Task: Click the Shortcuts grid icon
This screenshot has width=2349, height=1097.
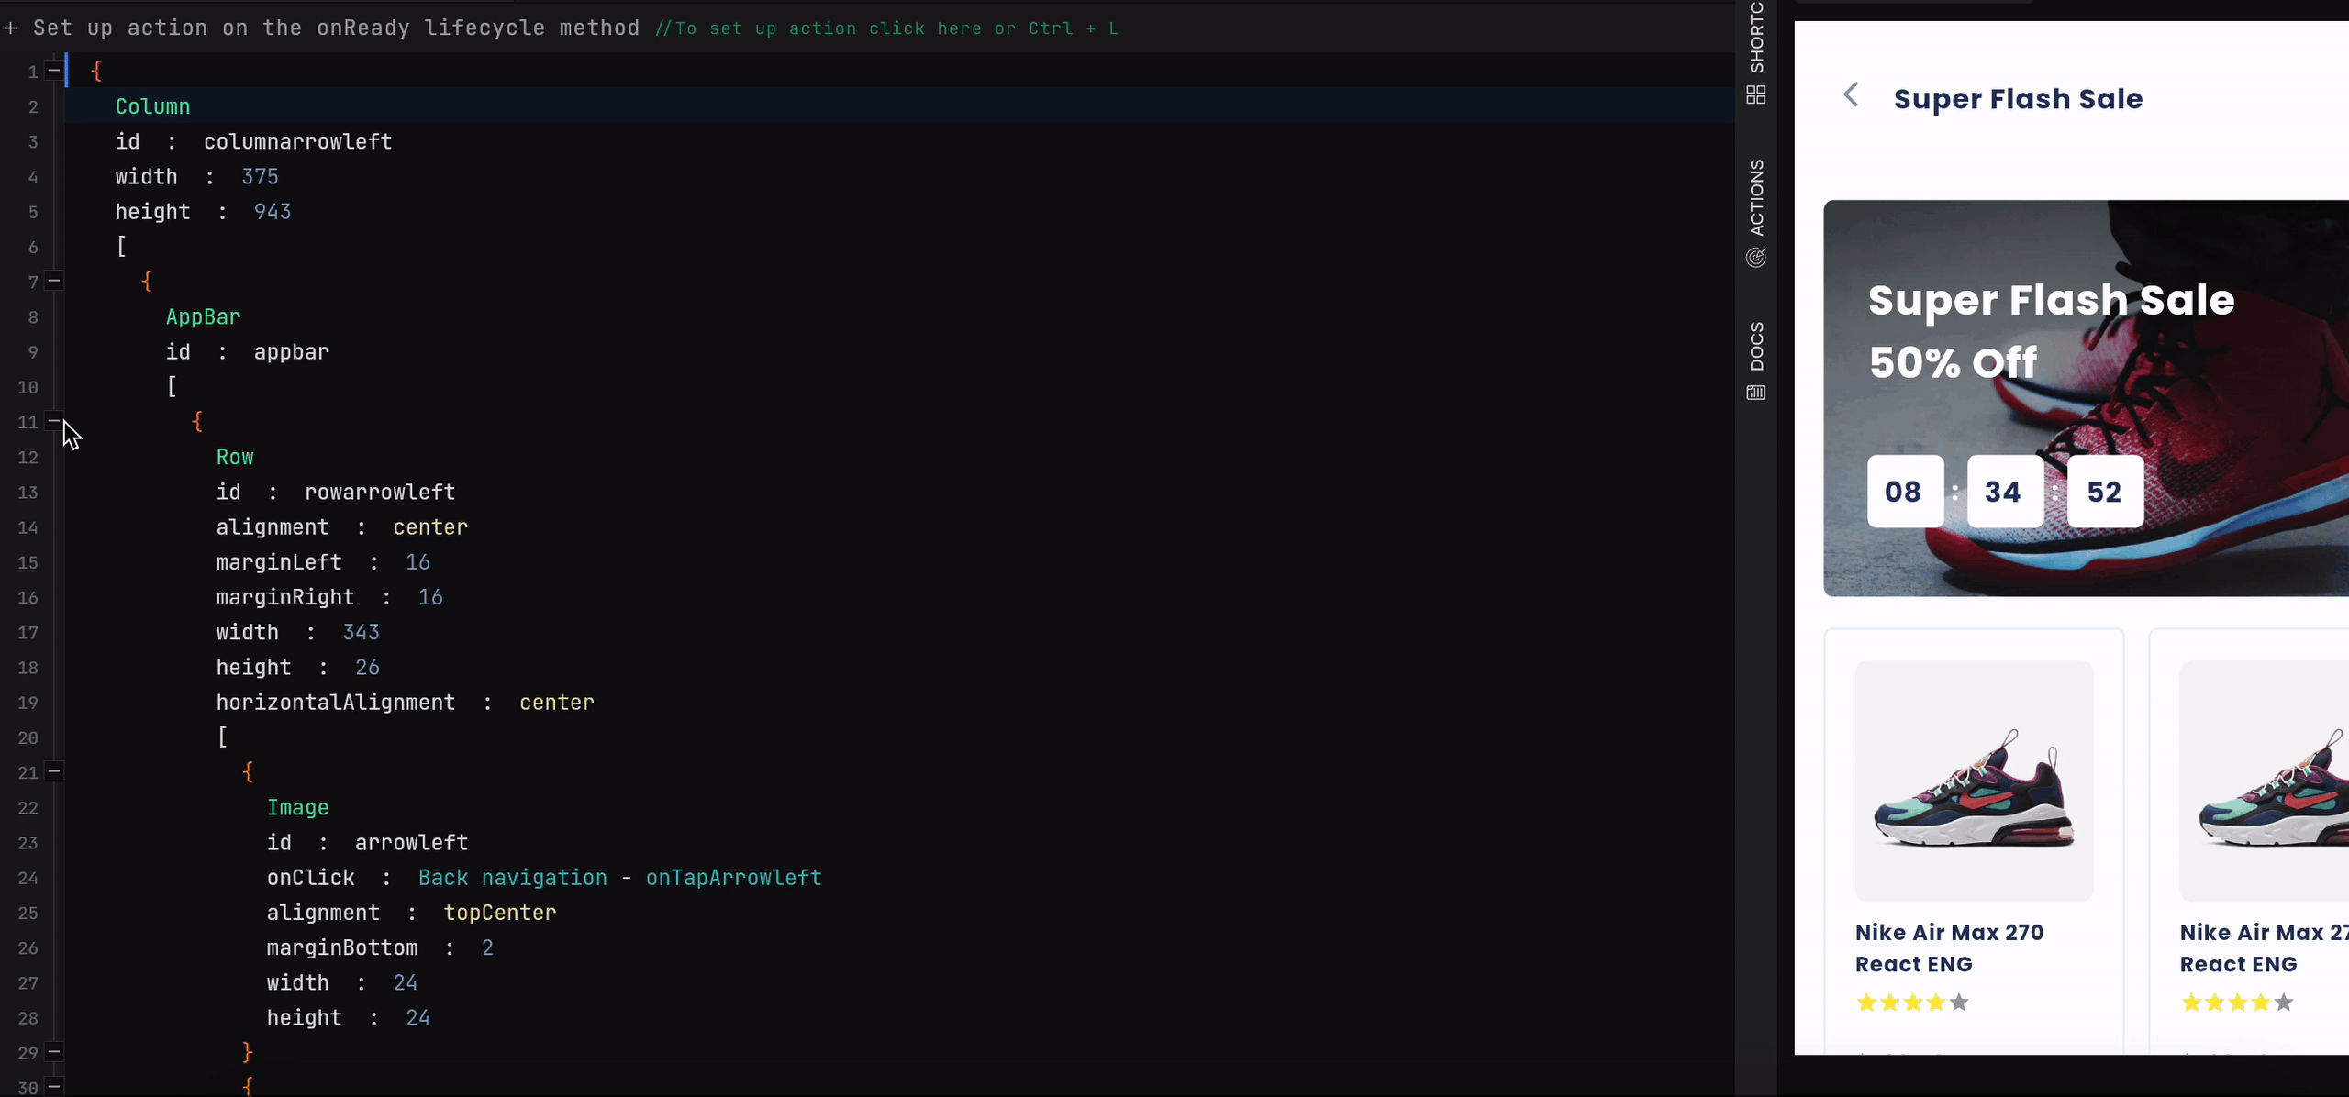Action: [x=1756, y=95]
